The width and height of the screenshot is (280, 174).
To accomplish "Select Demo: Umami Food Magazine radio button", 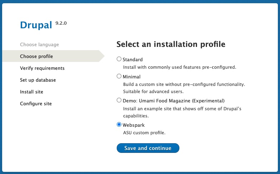I will (x=119, y=100).
